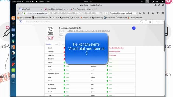Close the VirusTotal tab

click(42, 9)
